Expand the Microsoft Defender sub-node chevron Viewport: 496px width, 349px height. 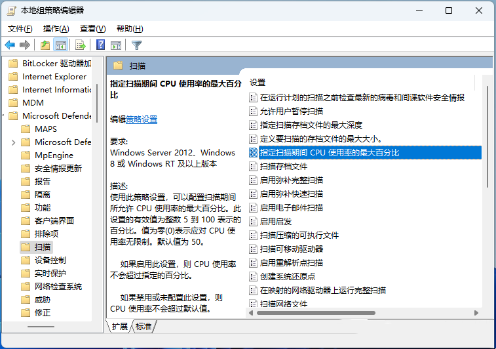(x=13, y=142)
